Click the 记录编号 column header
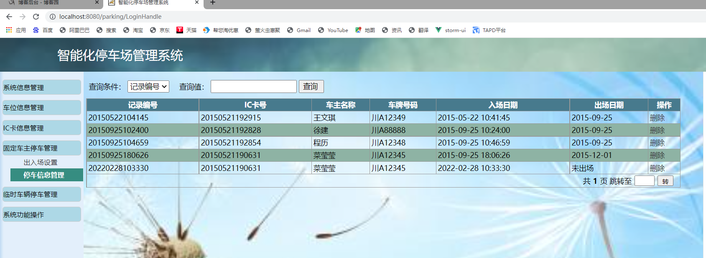The image size is (706, 258). 143,105
